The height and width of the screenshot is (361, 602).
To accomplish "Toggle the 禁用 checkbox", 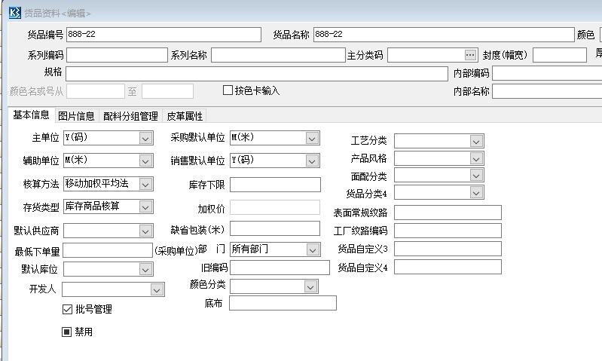I will pos(67,332).
